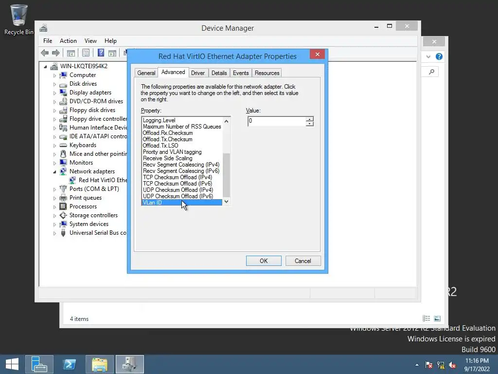Screen dimensions: 498x374
Task: Switch to details view in Explorer
Action: [x=426, y=318]
